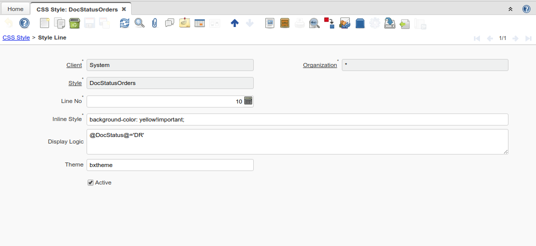Toggle the Active checkbox

[x=91, y=182]
